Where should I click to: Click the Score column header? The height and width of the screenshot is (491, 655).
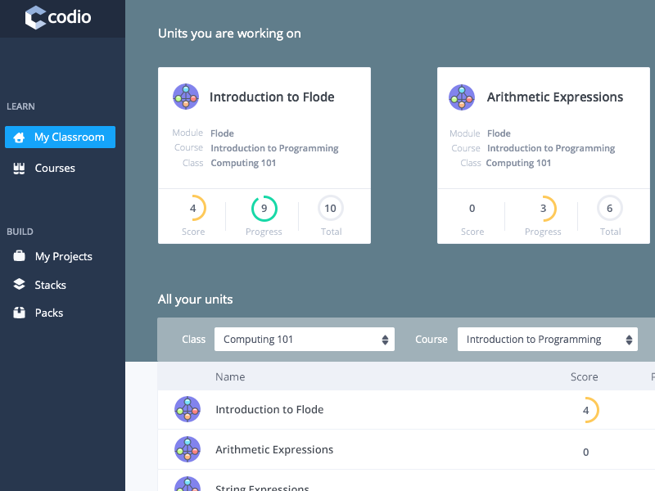coord(584,376)
